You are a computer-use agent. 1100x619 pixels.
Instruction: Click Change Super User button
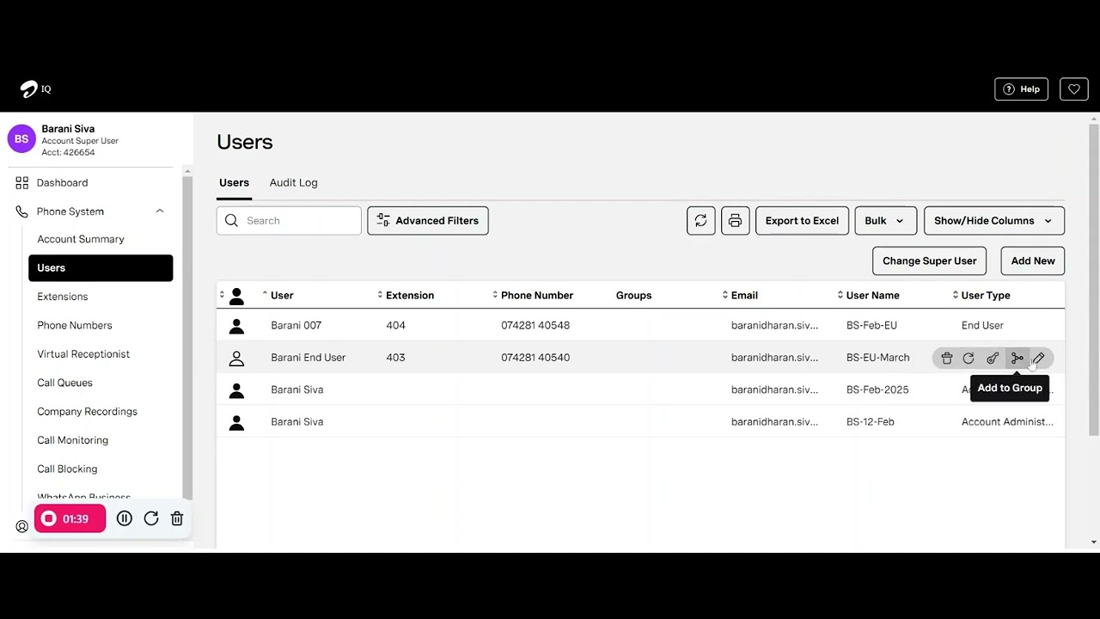coord(929,261)
